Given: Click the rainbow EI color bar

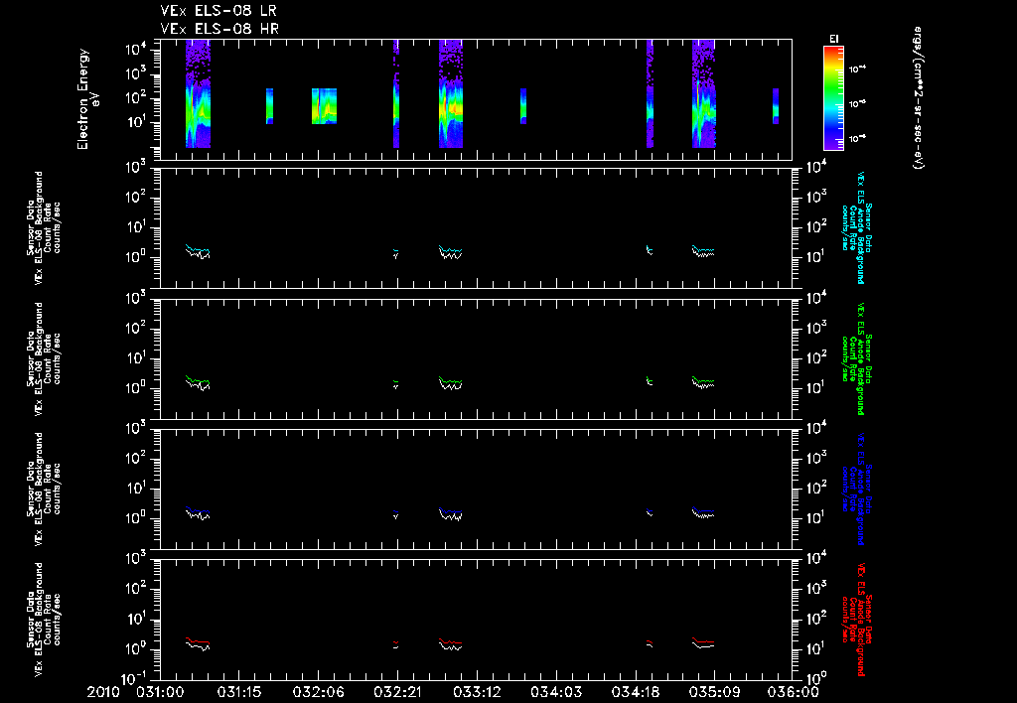Looking at the screenshot, I should 833,98.
